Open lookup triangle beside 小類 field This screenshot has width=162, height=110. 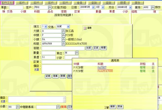tap(64, 40)
